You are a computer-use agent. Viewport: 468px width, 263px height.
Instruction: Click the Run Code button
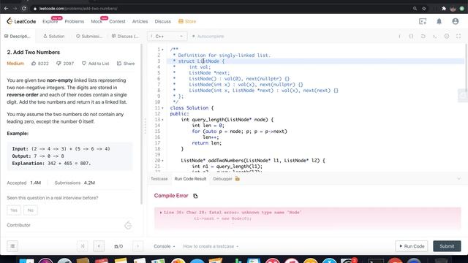point(412,246)
